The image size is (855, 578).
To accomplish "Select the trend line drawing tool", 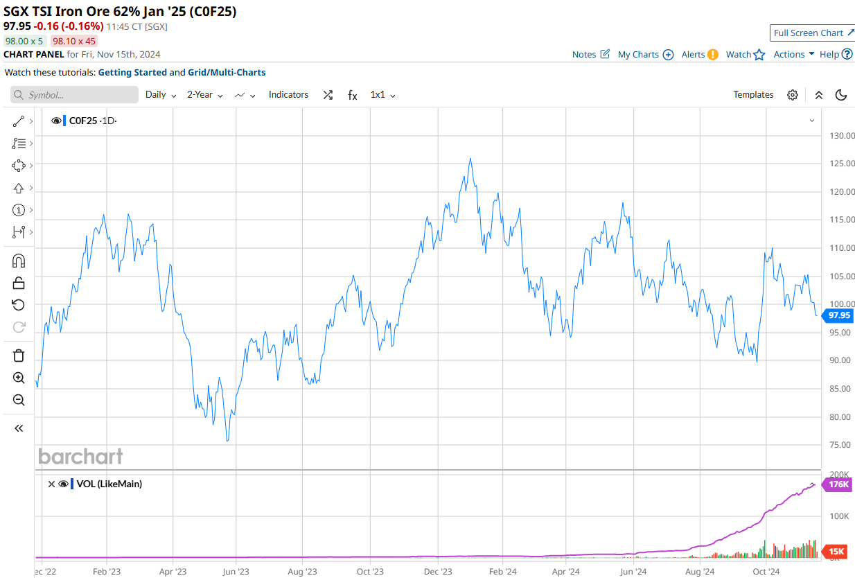I will [x=19, y=121].
